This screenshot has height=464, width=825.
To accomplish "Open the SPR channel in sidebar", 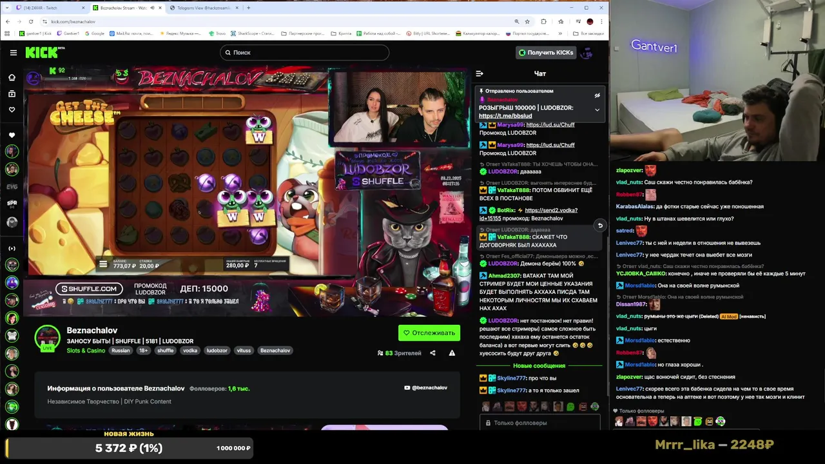I will (x=12, y=203).
